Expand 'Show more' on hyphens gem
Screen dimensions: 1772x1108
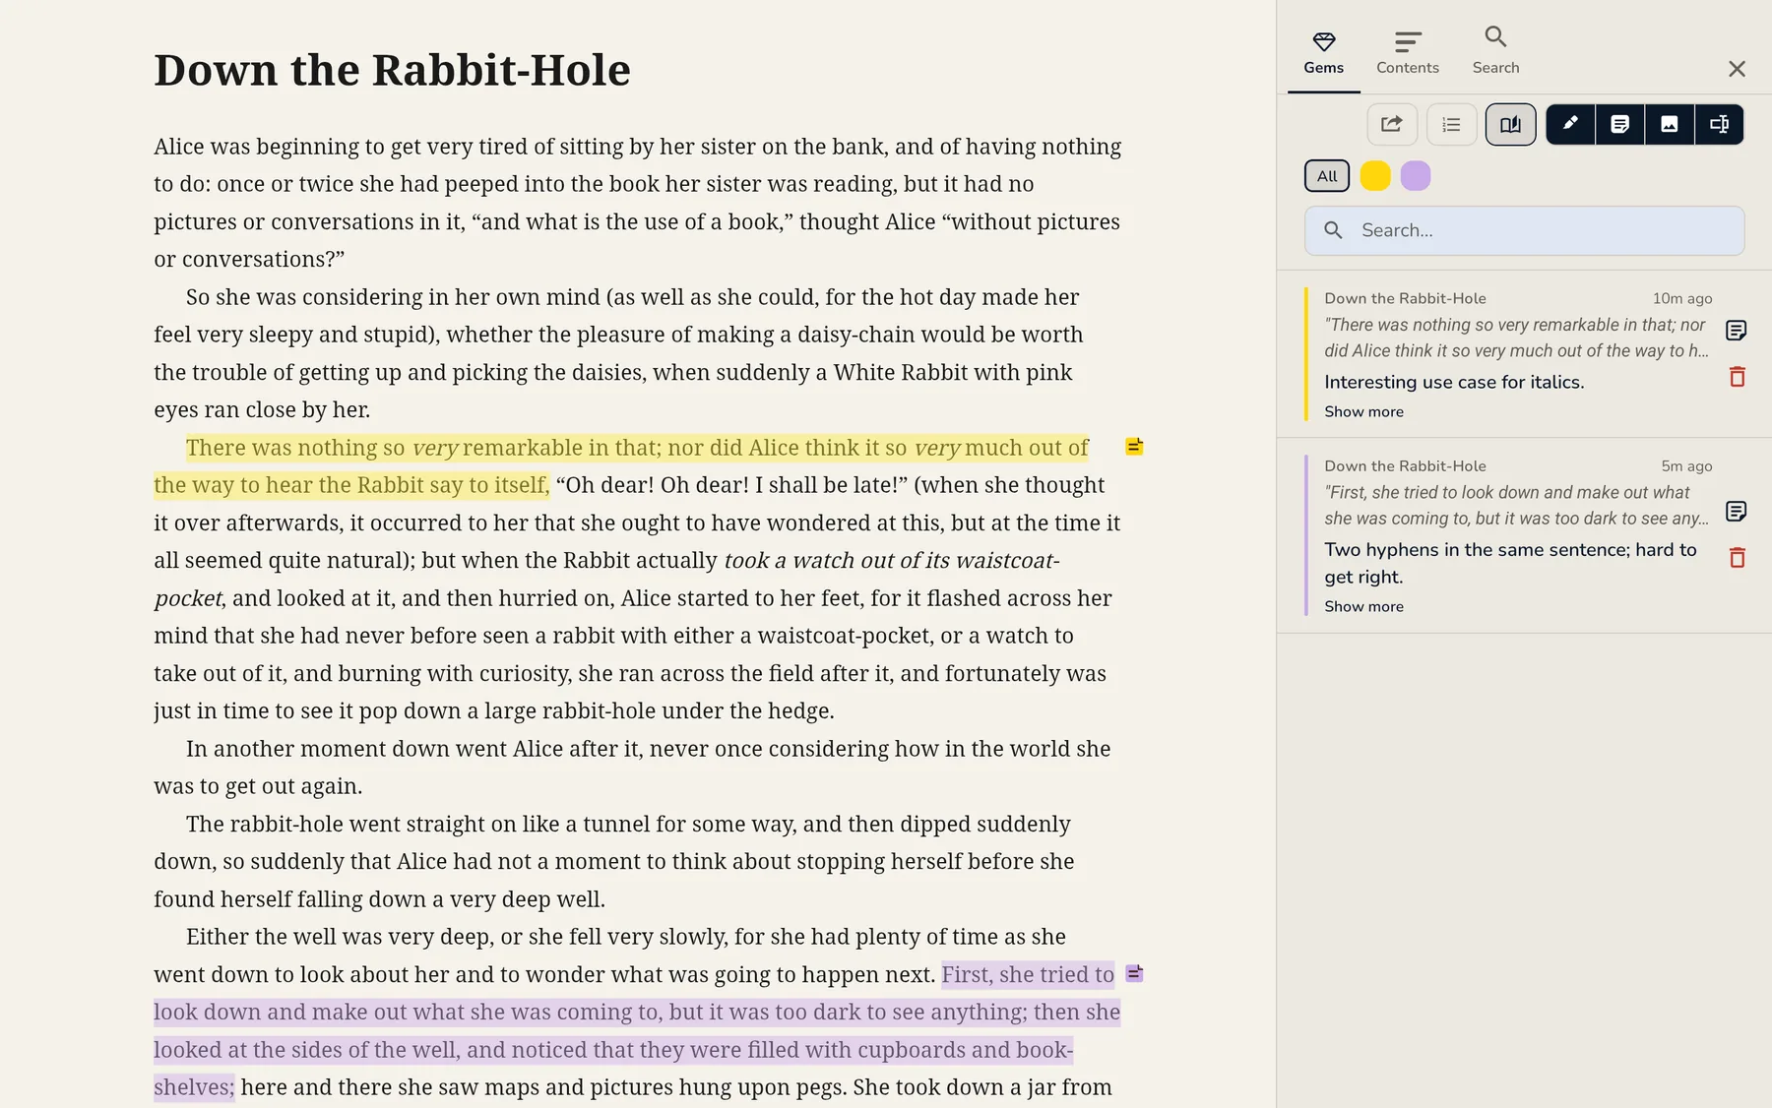1363,606
